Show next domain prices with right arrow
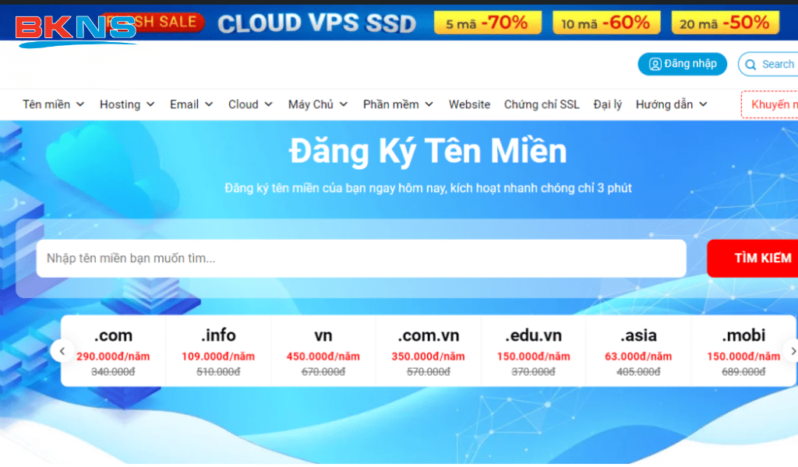The width and height of the screenshot is (798, 467). click(793, 351)
